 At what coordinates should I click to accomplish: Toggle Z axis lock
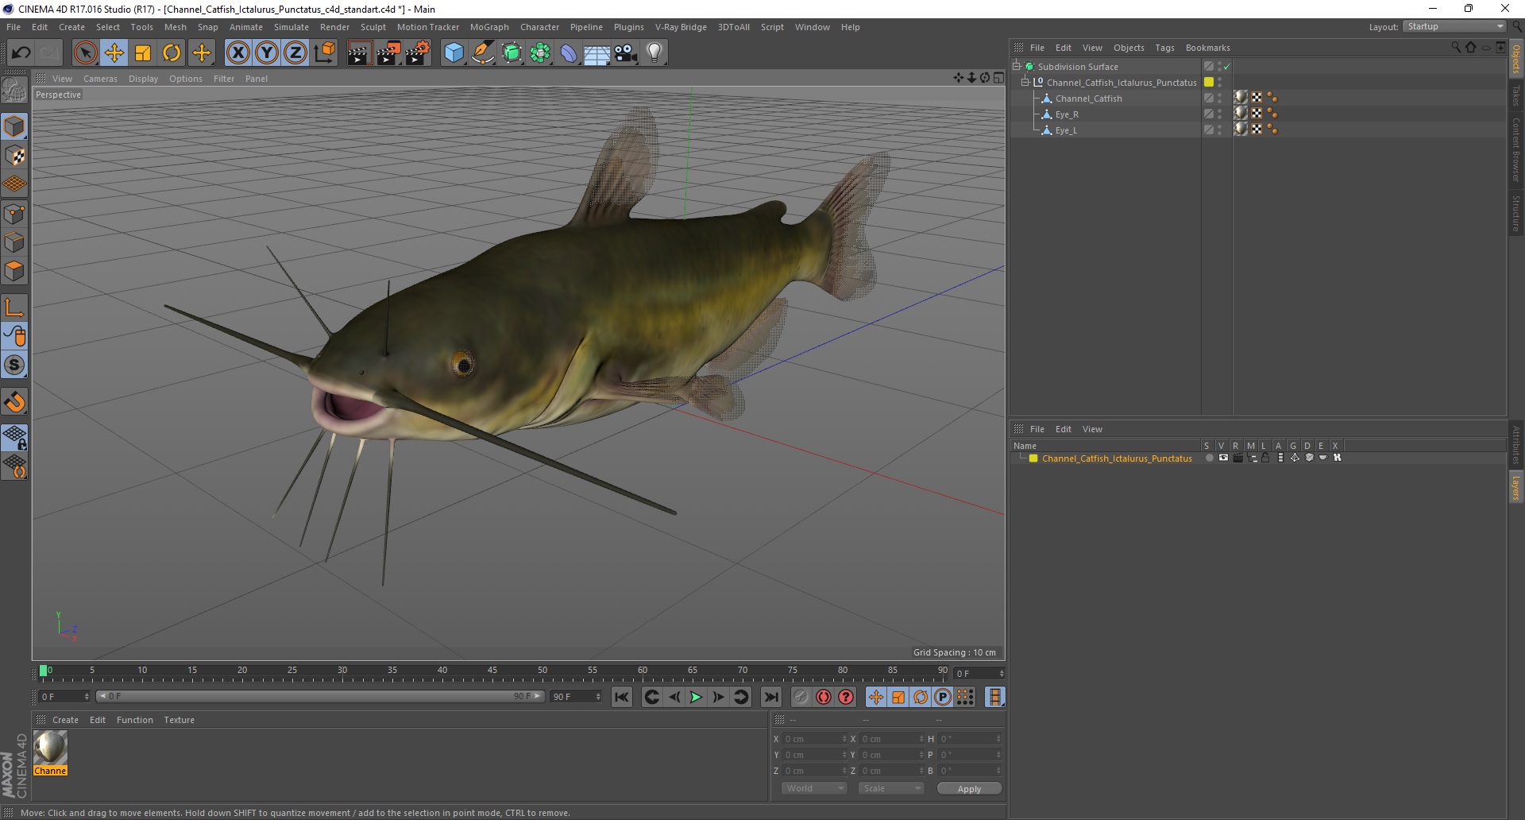pyautogui.click(x=295, y=53)
